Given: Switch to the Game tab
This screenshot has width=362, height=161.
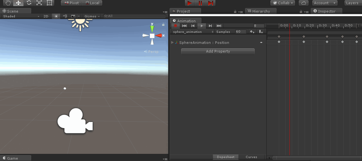Looking at the screenshot, I should 16,158.
